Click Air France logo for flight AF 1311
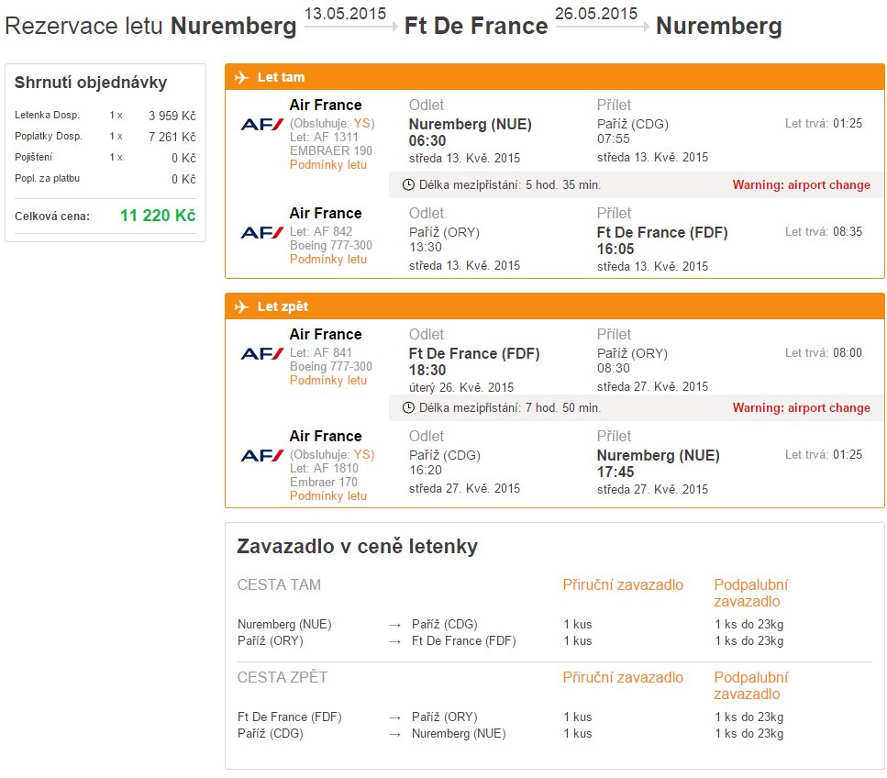The image size is (887, 778). pyautogui.click(x=262, y=124)
